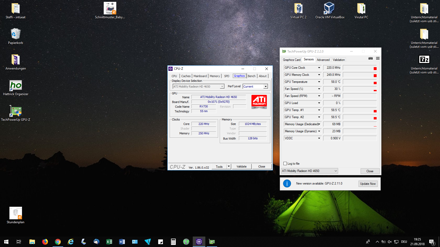Click the blue info icon in the update notice

pyautogui.click(x=287, y=183)
